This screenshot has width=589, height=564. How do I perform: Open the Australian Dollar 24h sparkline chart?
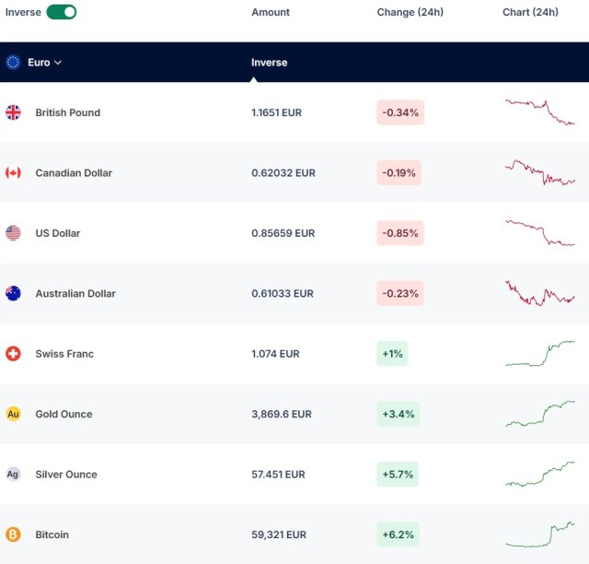pos(540,293)
